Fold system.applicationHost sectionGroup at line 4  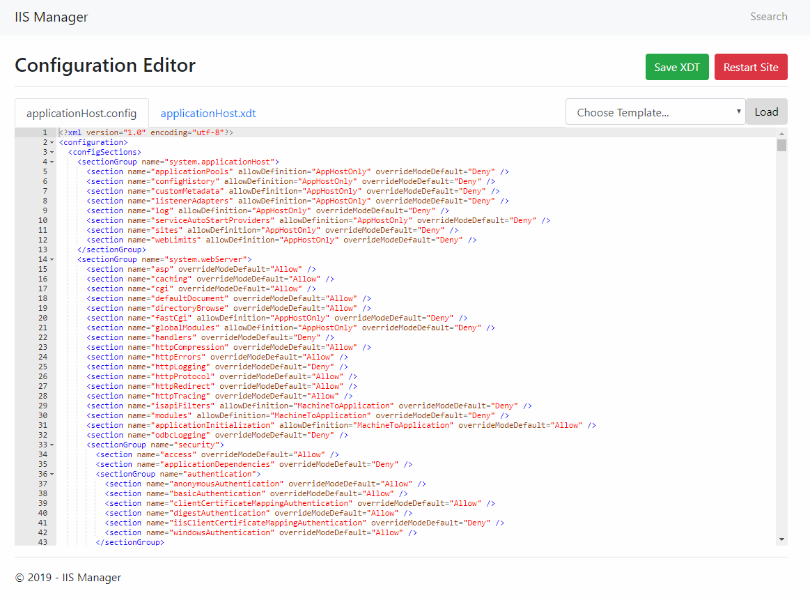point(52,162)
